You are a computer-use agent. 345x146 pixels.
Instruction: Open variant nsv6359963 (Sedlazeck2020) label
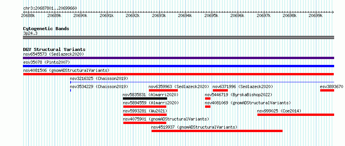click(179, 87)
